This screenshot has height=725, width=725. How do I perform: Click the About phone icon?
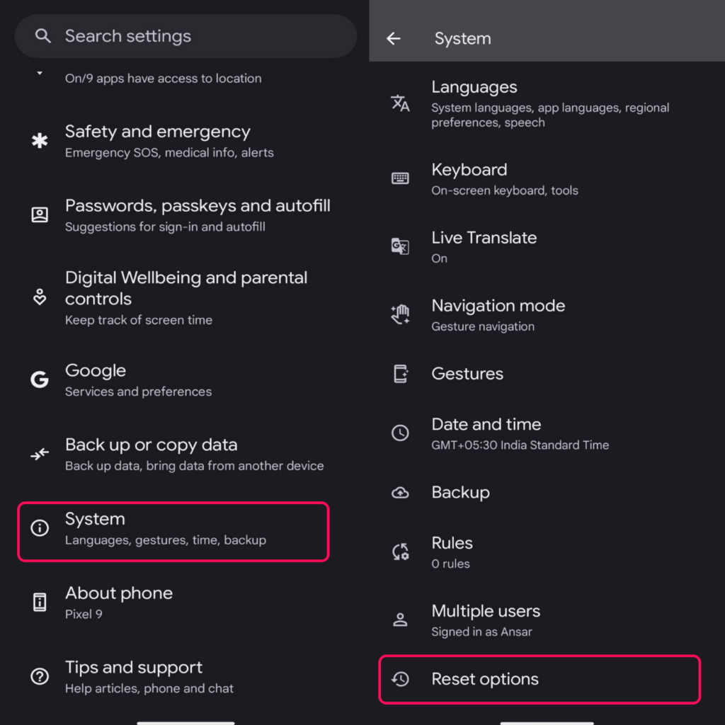click(x=40, y=602)
